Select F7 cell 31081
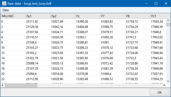The width and height of the screenshot is (171, 97). [x=113, y=43]
